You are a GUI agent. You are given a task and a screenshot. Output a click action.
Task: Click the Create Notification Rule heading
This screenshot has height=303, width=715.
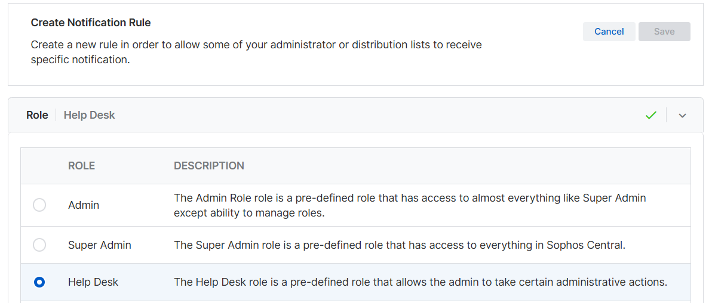[x=91, y=23]
